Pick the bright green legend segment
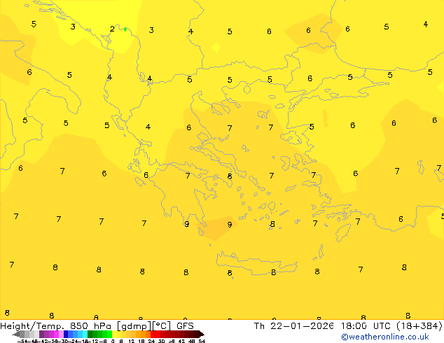The height and width of the screenshot is (343, 444). [x=109, y=334]
